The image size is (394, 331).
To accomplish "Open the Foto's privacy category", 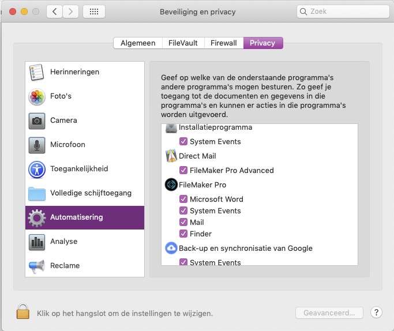I will [x=85, y=96].
